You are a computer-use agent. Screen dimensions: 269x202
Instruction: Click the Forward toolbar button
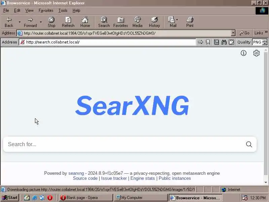click(30, 22)
